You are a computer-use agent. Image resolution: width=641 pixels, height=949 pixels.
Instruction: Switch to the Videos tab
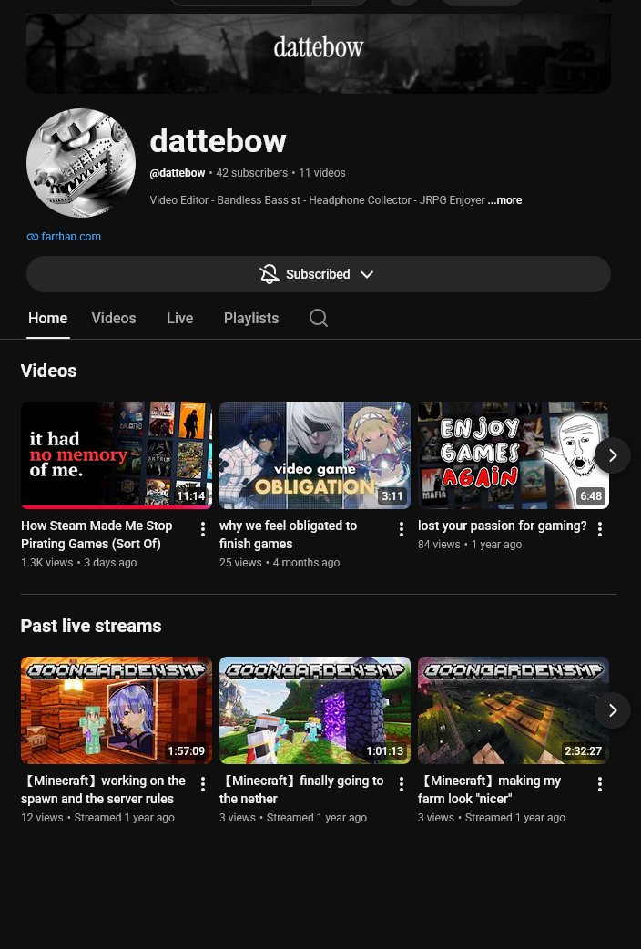[x=114, y=319]
